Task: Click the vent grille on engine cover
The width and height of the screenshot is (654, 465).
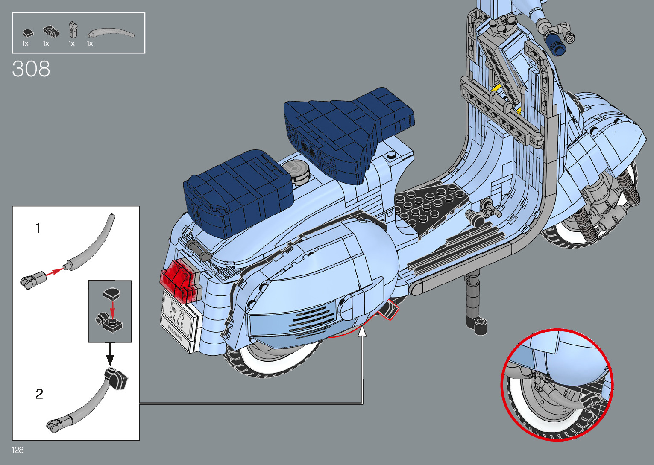Action: point(311,320)
